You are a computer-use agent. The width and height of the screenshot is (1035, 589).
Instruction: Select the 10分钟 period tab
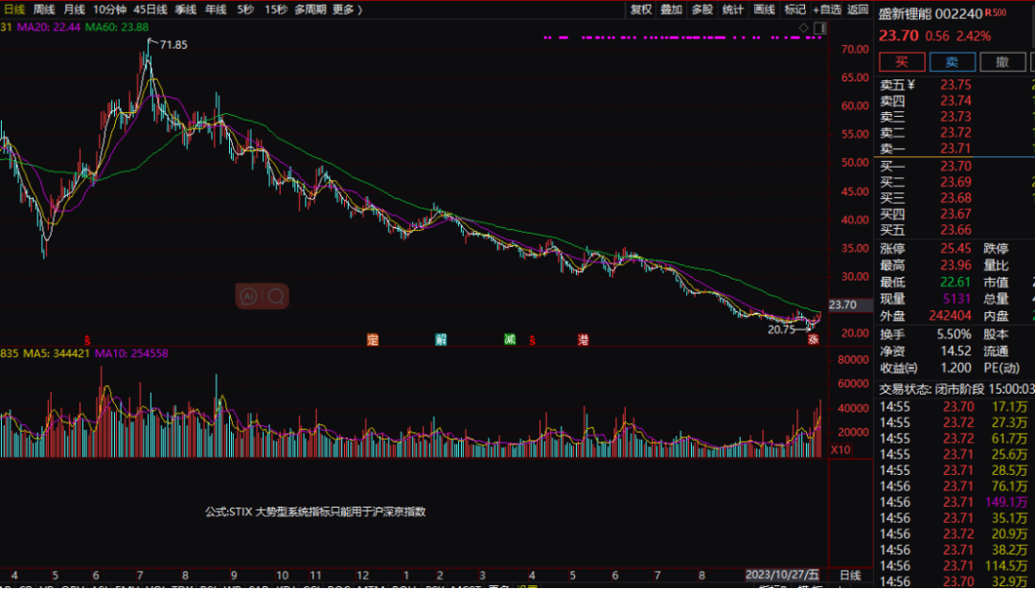point(109,10)
